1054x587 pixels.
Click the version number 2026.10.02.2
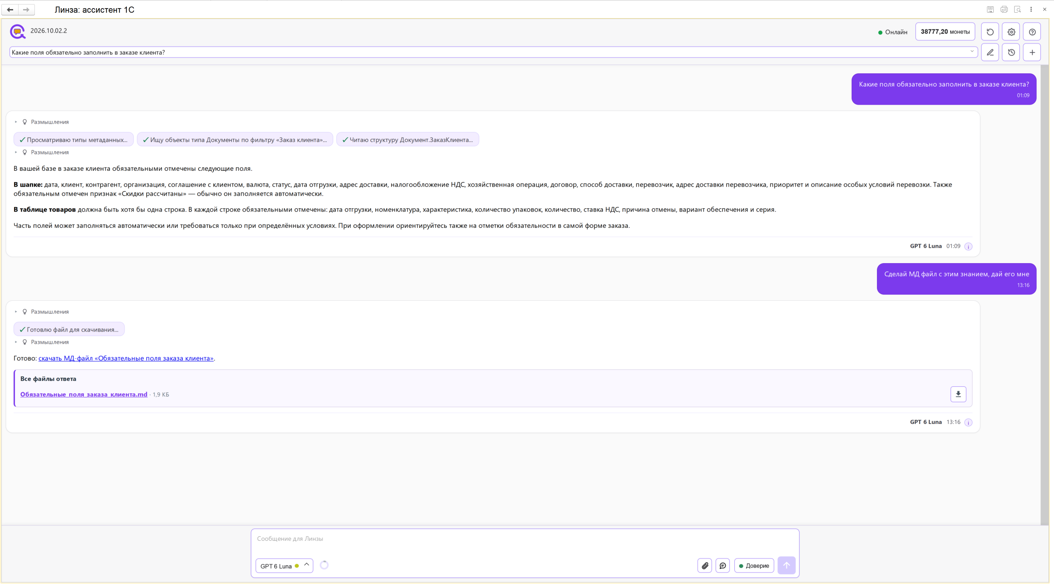(48, 31)
